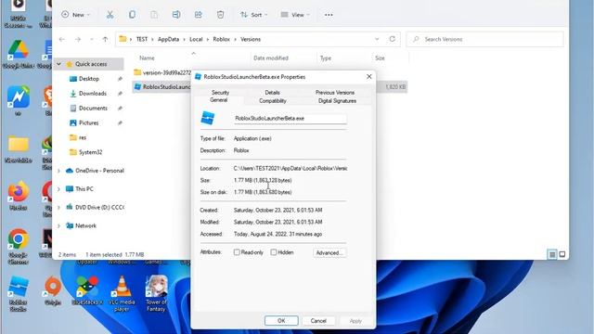Open the orange map pin desktop shortcut
Screen dimensions: 594x334
[53, 290]
